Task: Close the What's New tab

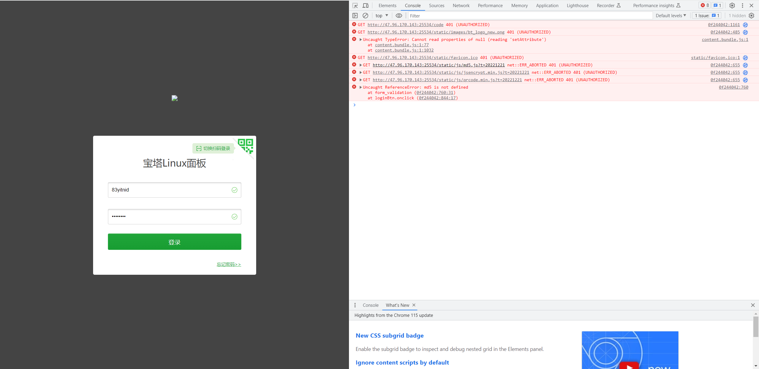Action: (x=414, y=305)
